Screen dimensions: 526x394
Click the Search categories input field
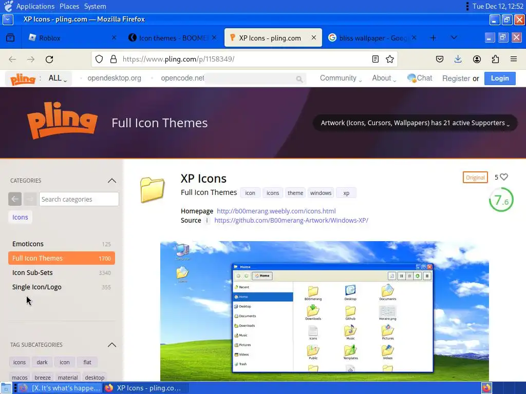(79, 199)
